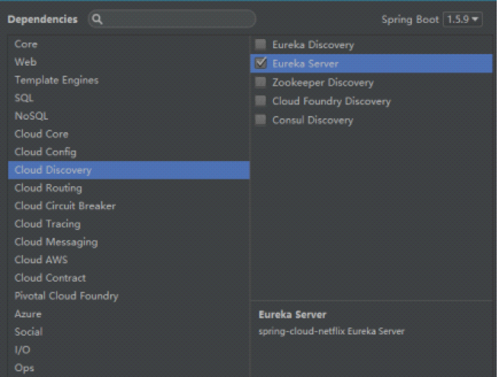
Task: Choose the SQL category
Action: point(129,98)
